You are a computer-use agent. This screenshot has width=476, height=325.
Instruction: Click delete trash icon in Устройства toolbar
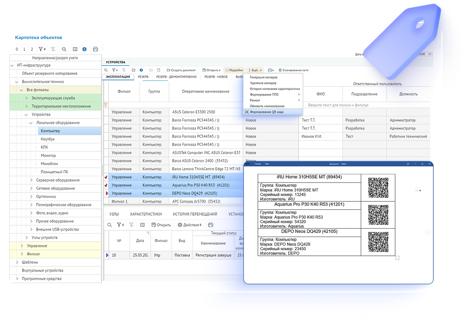[x=159, y=70]
